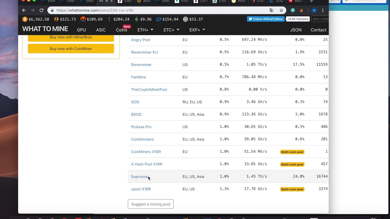Open the ASIC menu item

[101, 30]
